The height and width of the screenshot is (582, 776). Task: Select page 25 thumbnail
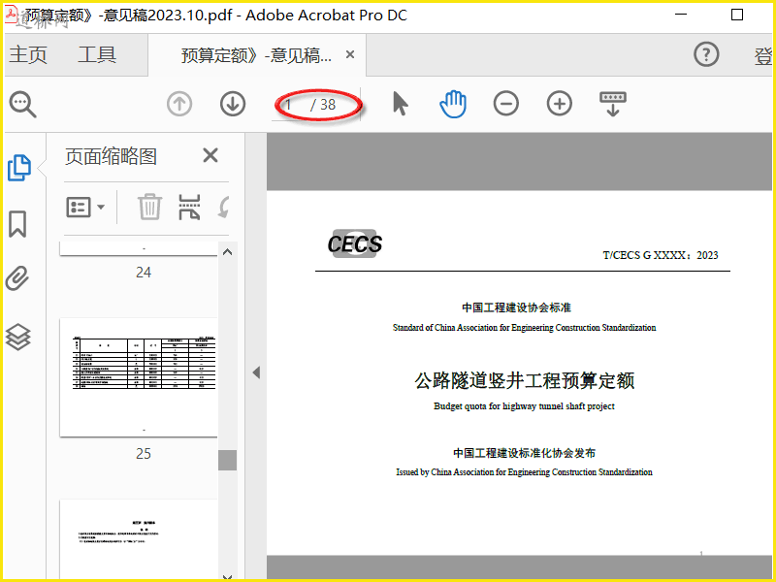click(x=139, y=377)
